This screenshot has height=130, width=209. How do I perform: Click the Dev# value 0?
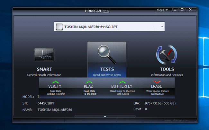click(146, 109)
